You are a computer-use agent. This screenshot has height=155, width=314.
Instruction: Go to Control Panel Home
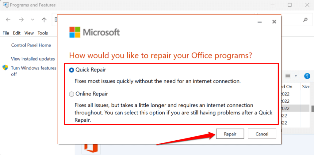coord(31,45)
